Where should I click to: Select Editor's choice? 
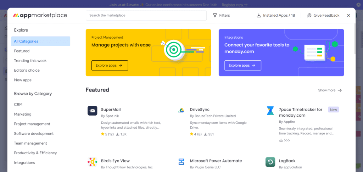tap(27, 70)
